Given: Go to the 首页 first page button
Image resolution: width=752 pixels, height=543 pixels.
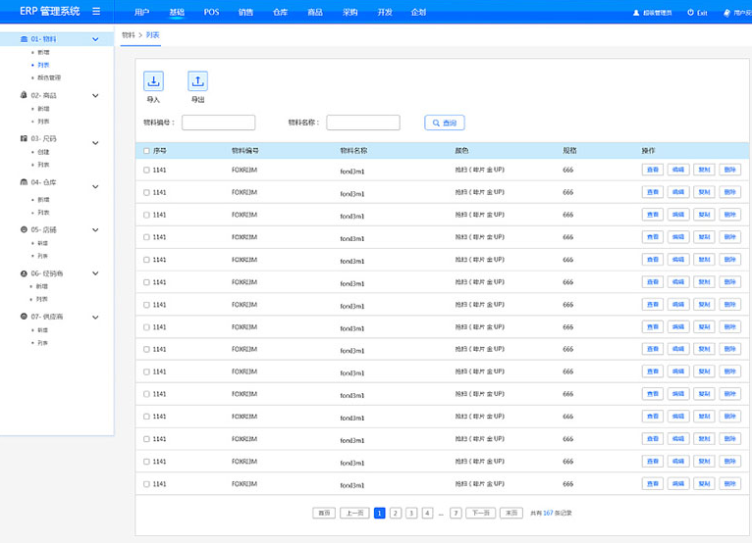Looking at the screenshot, I should pyautogui.click(x=324, y=513).
